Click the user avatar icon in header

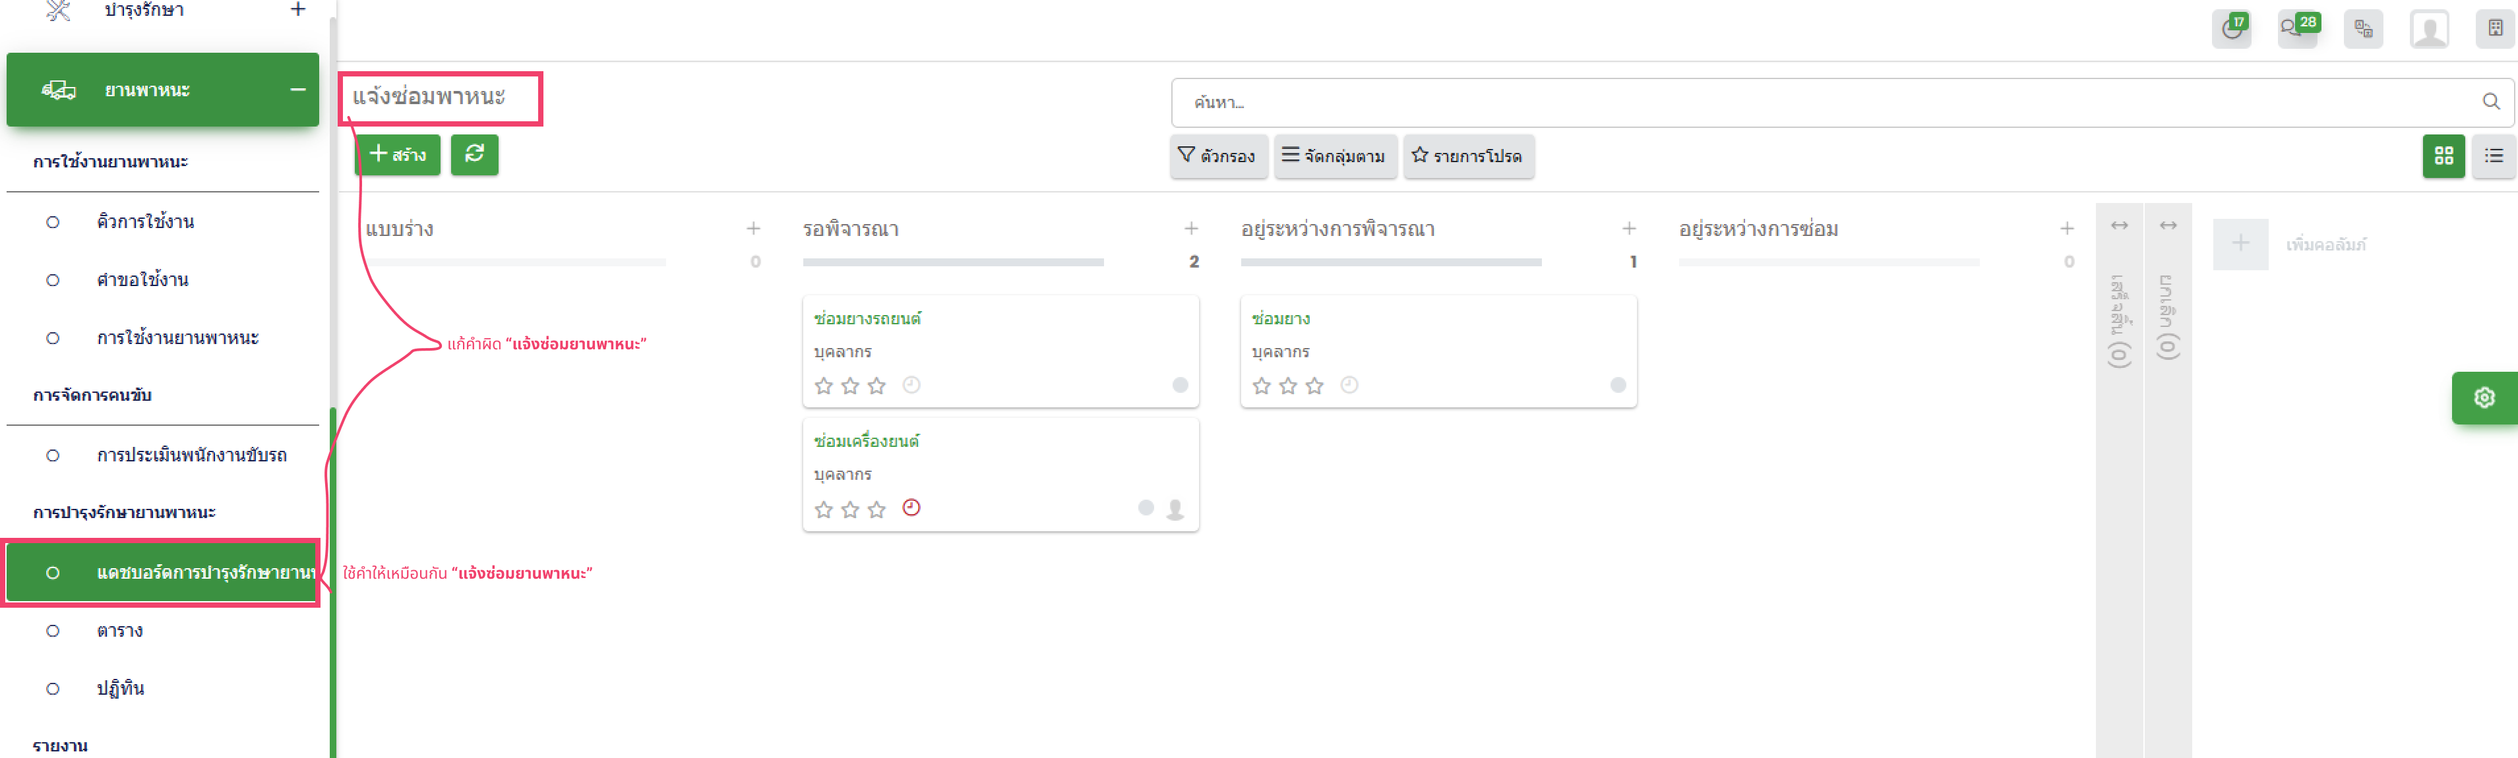(2428, 28)
